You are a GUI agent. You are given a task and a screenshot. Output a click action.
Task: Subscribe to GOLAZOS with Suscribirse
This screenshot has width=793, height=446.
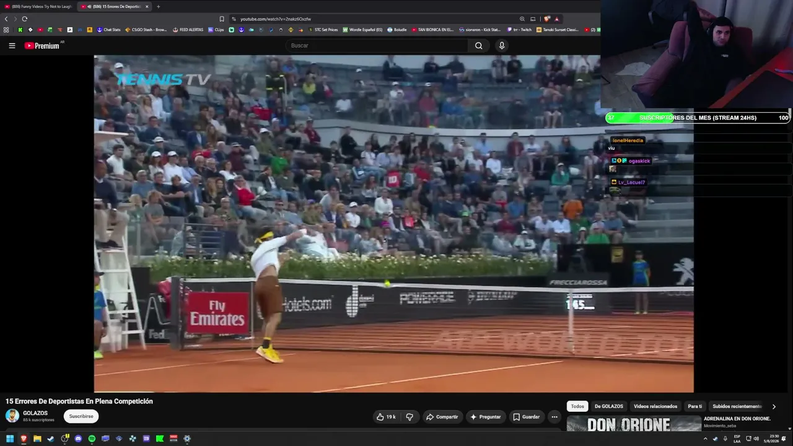[x=81, y=416]
